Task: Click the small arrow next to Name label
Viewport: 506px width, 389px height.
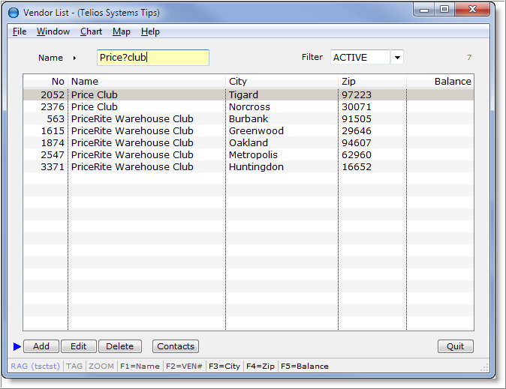Action: coord(74,58)
